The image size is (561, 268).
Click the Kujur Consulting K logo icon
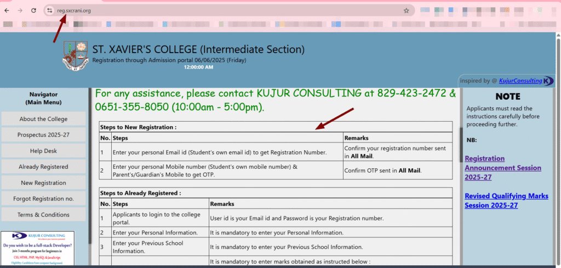click(548, 81)
